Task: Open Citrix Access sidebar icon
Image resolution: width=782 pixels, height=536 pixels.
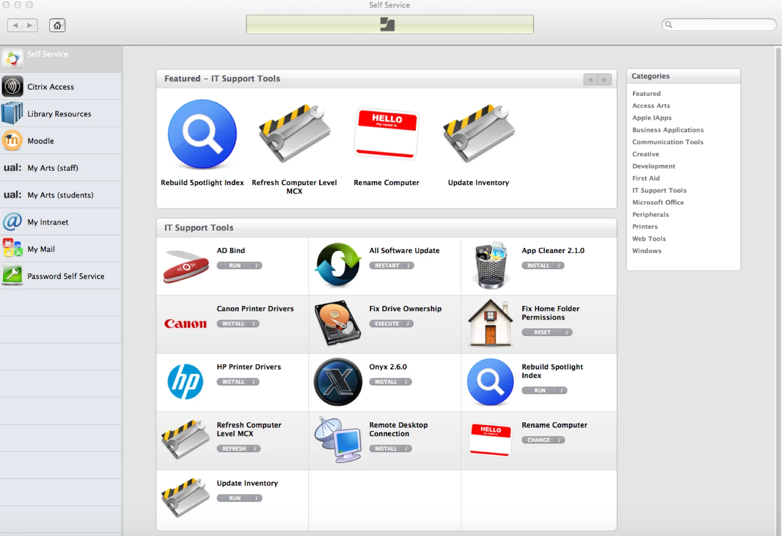Action: 12,87
